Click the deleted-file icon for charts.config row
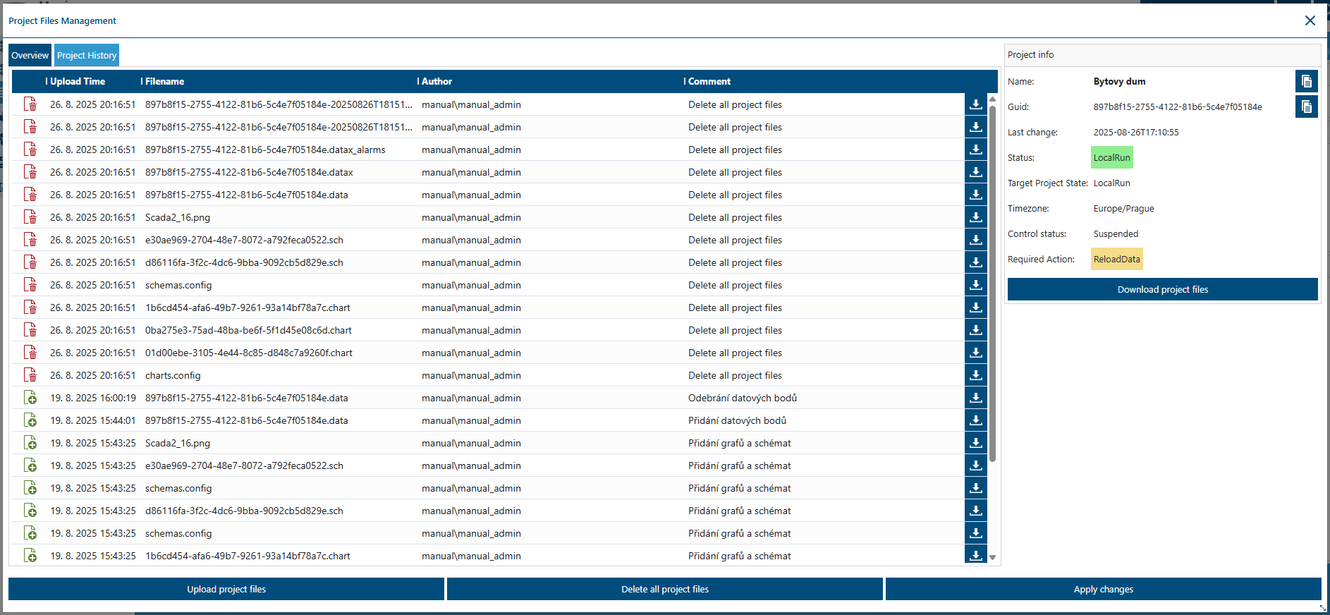This screenshot has height=615, width=1330. point(30,375)
